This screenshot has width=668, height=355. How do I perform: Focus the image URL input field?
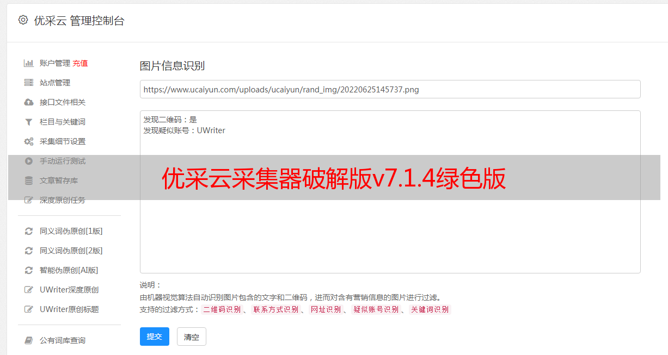[x=390, y=89]
